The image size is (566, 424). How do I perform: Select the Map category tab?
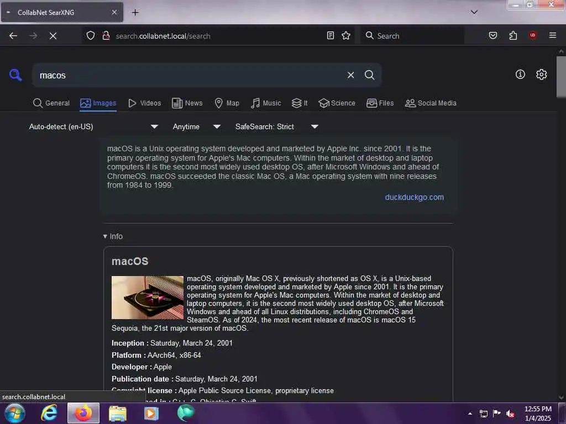point(227,103)
